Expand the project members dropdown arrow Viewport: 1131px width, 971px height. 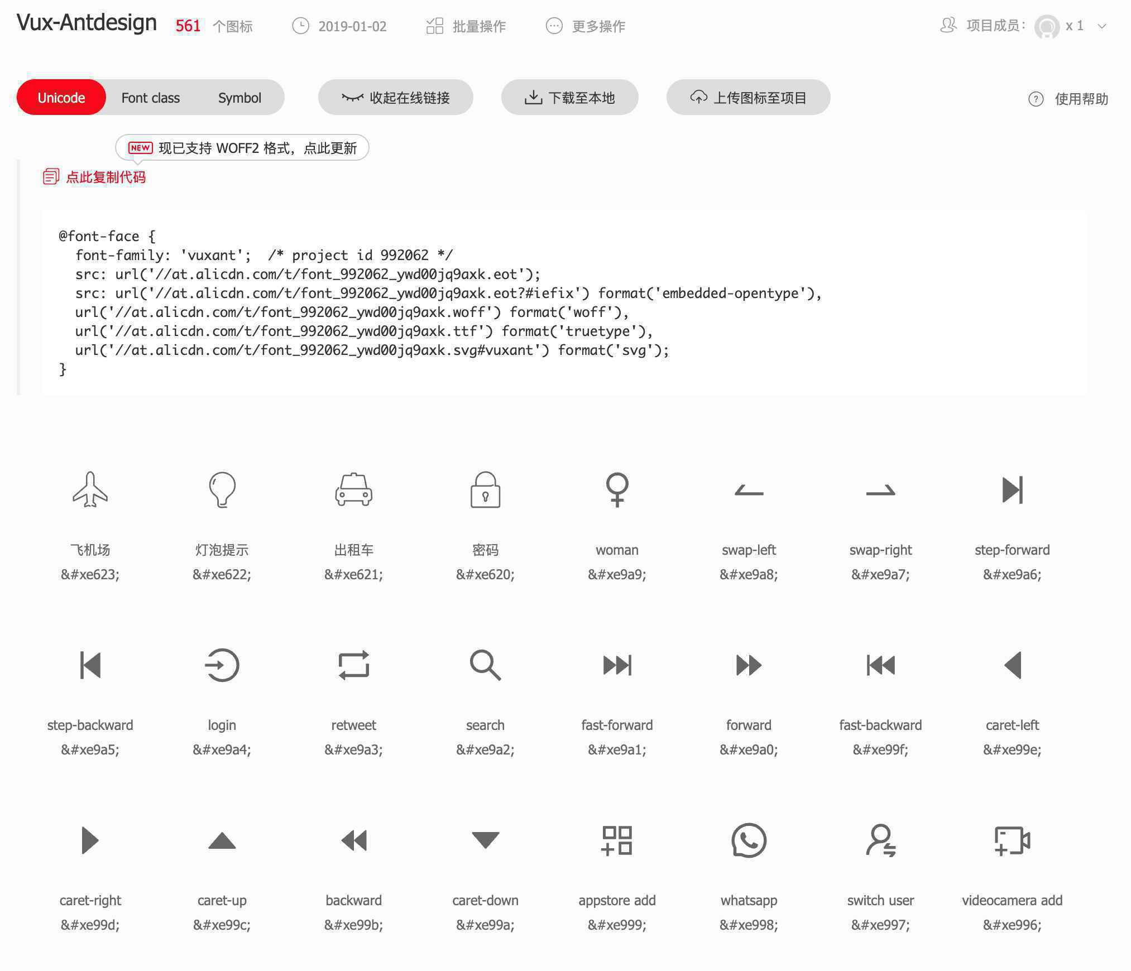click(1102, 26)
